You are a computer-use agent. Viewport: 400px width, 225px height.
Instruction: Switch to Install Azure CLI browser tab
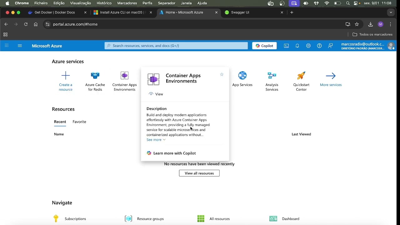click(122, 12)
